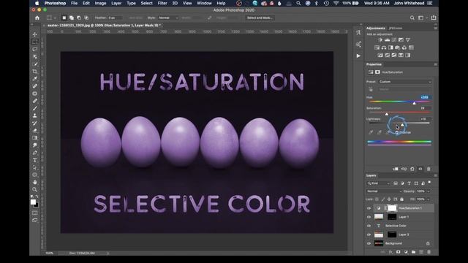The image size is (468, 263).
Task: Hide Layer 2 visibility eye
Action: (x=369, y=235)
